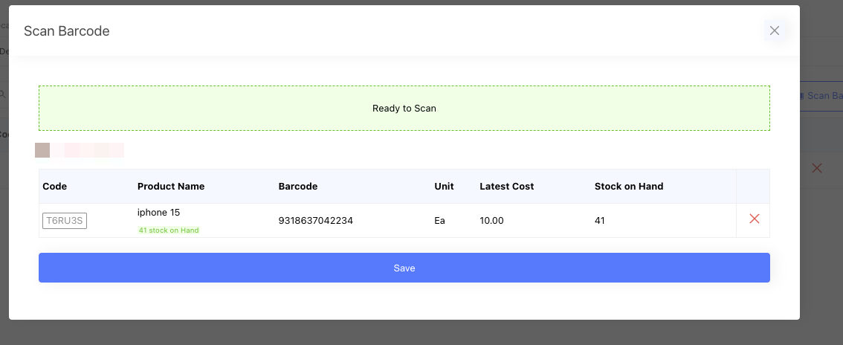Close the Scan Barcode dialog
This screenshot has height=345, width=843.
(x=775, y=30)
